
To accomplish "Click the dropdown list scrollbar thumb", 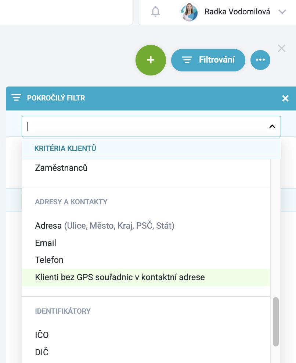I will pos(275,322).
